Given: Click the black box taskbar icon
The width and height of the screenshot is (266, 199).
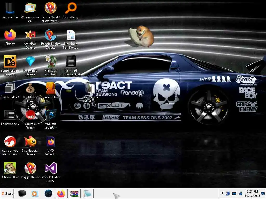Looking at the screenshot, I should (22, 193).
